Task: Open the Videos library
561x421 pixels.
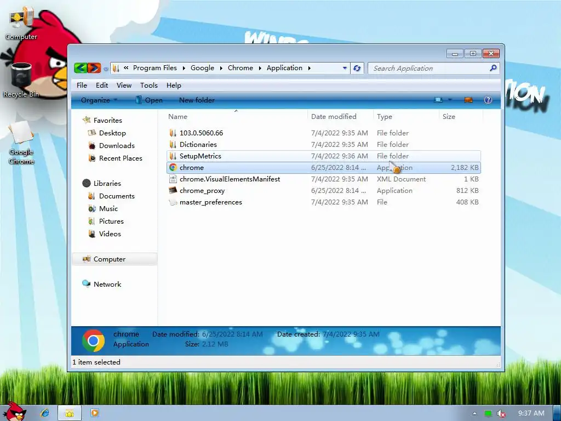Action: click(105, 234)
